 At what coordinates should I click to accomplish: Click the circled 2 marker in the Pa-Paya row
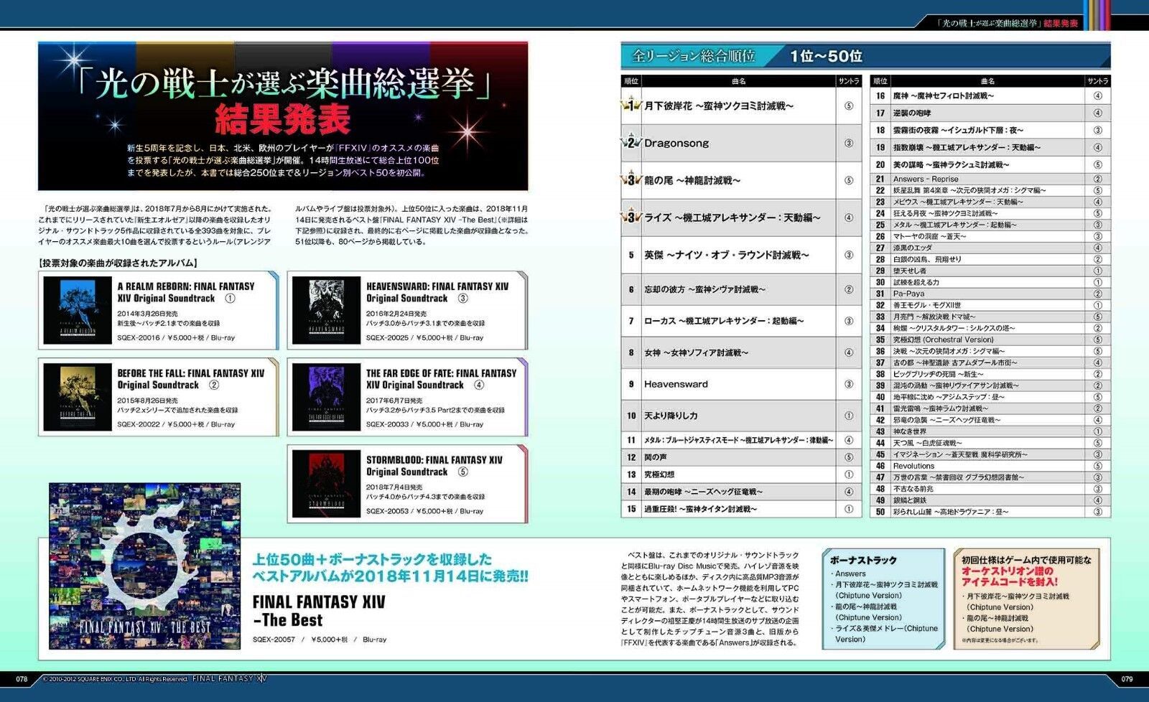[x=1098, y=294]
